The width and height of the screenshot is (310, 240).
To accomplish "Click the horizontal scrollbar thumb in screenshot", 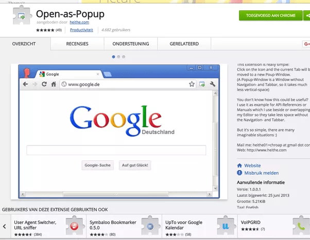I will [x=116, y=194].
